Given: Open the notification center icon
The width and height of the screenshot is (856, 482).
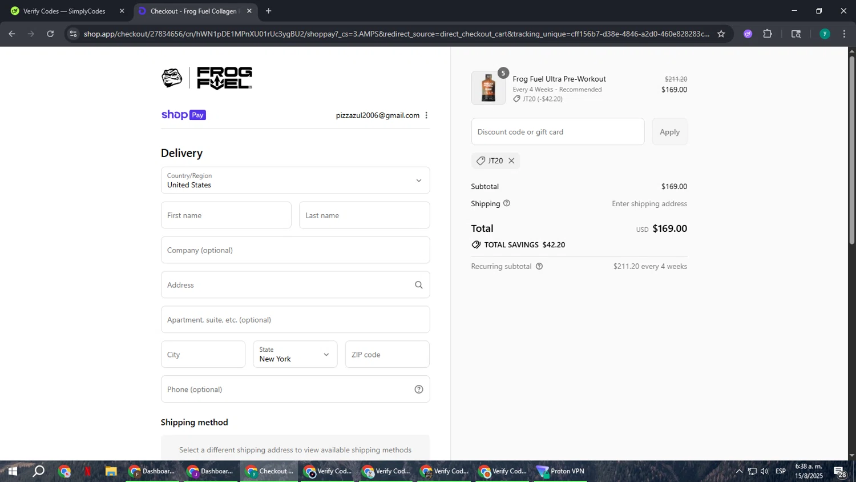Looking at the screenshot, I should coord(839,472).
